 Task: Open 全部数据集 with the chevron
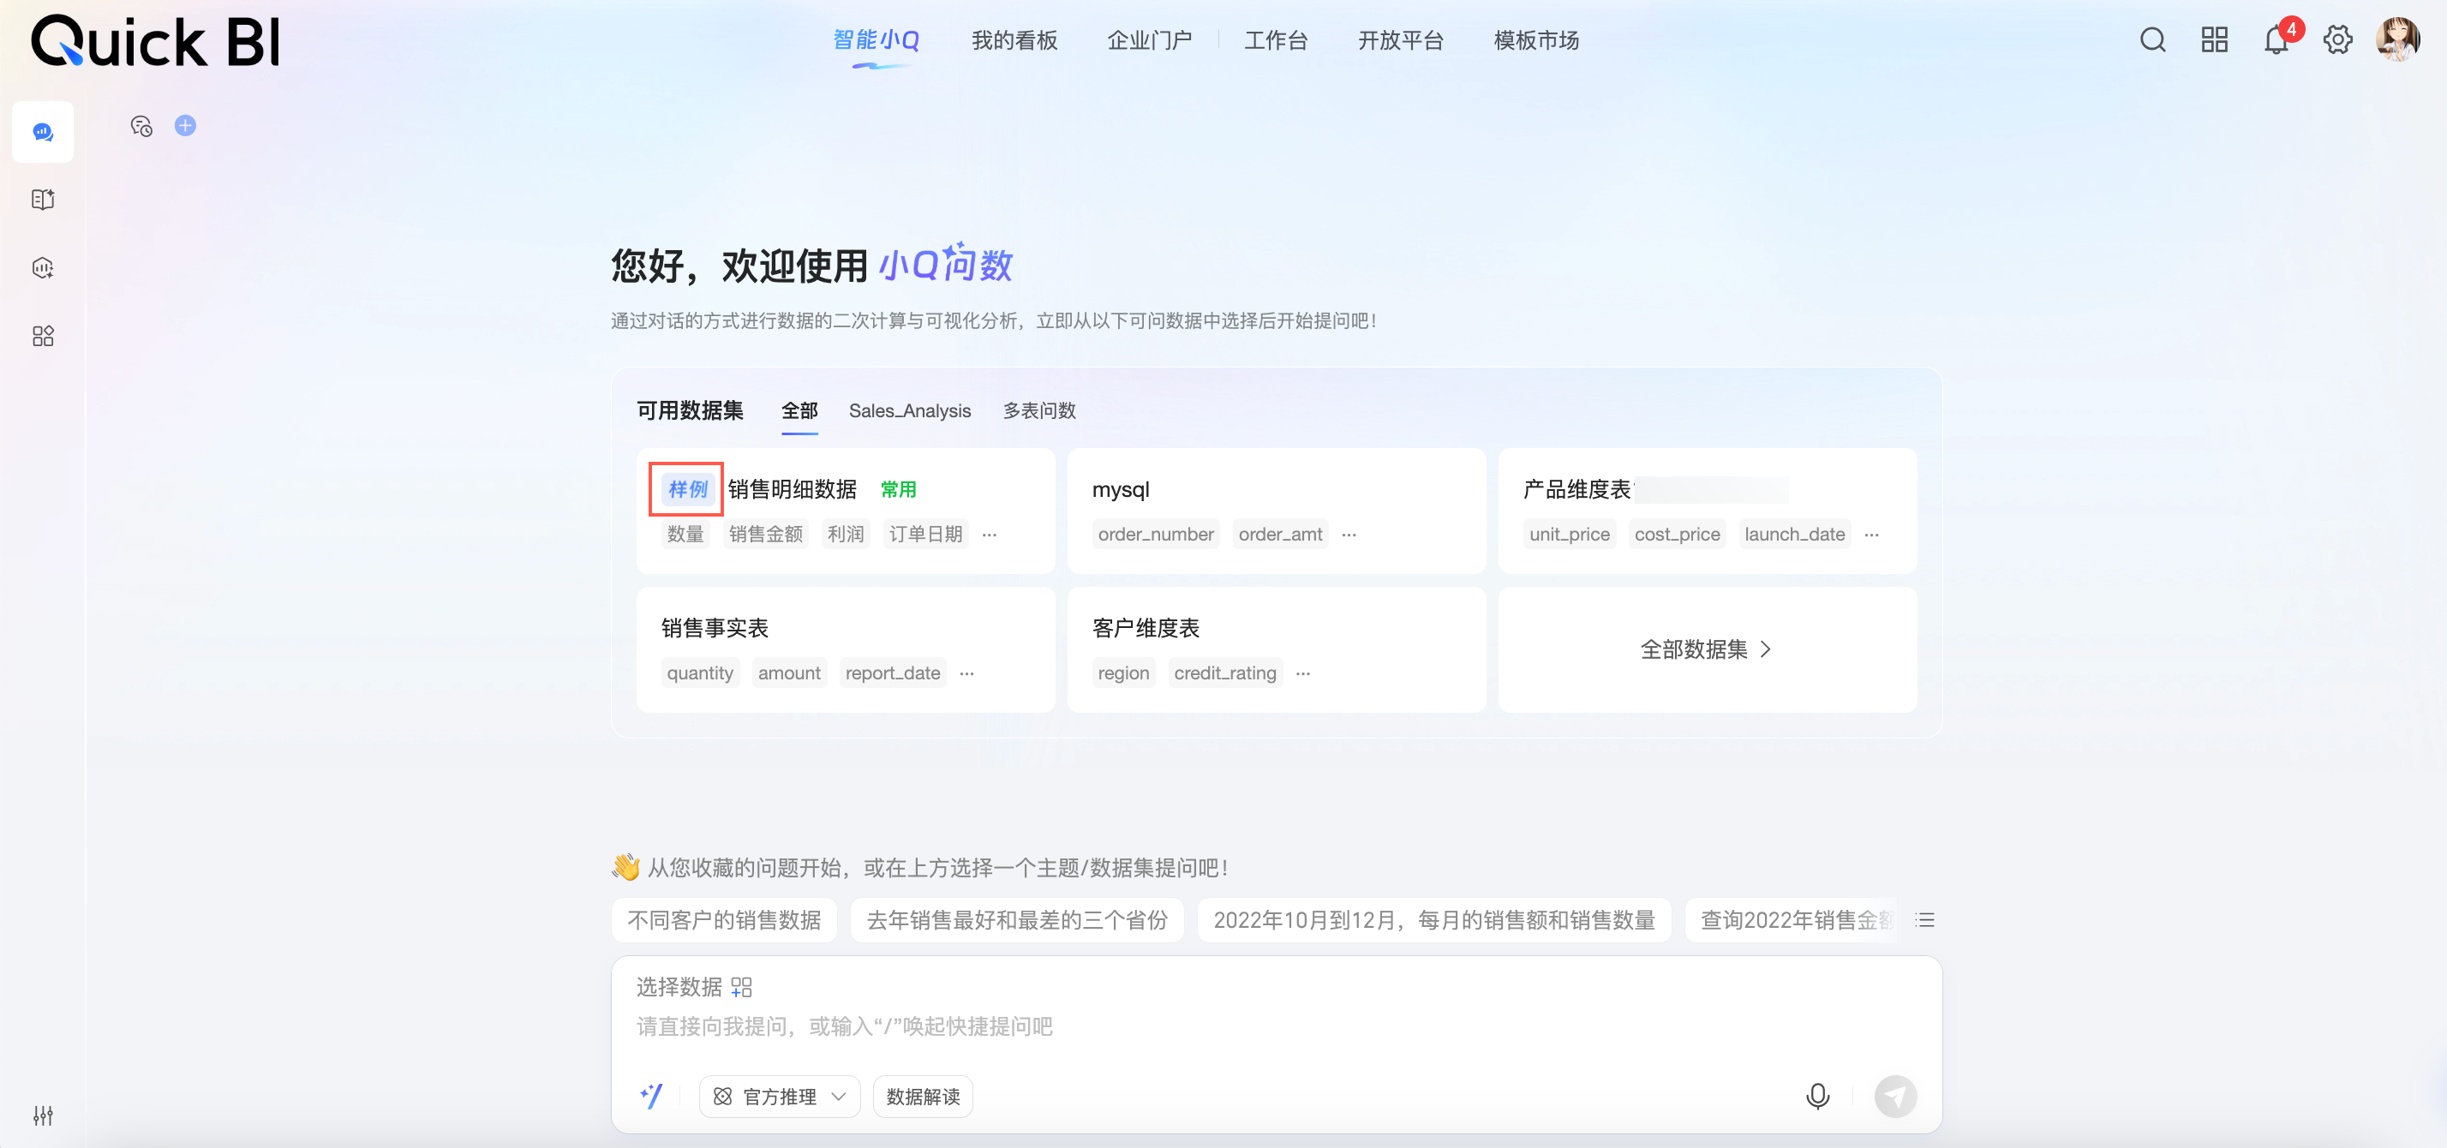point(1706,649)
